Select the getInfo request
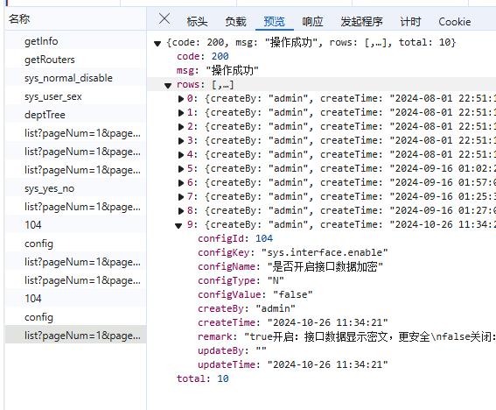Viewport: 496px width, 410px height. pos(75,41)
